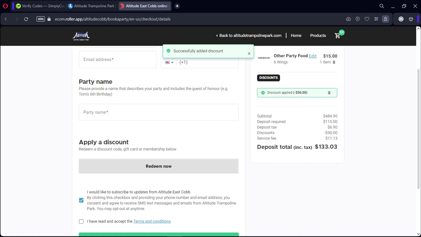Click the site padlock security icon
This screenshot has width=421, height=237.
point(49,19)
